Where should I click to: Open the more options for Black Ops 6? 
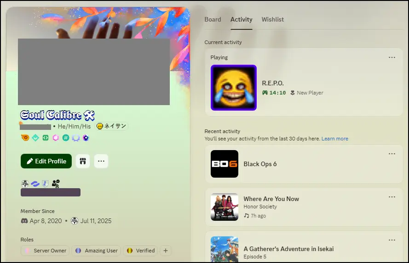392,154
